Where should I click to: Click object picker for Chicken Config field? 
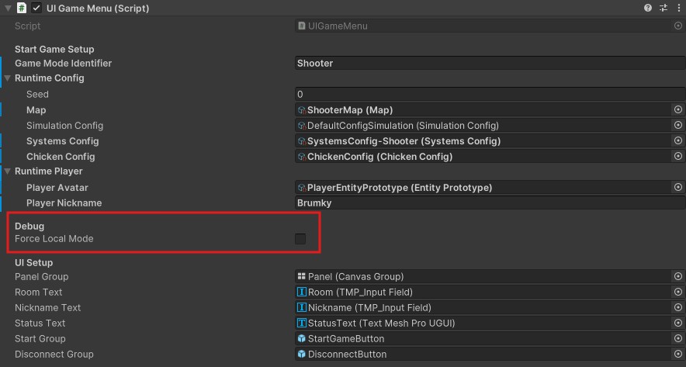pyautogui.click(x=677, y=157)
